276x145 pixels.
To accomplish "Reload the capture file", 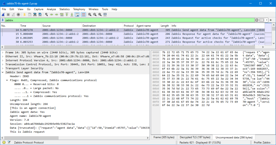I will point(40,15).
